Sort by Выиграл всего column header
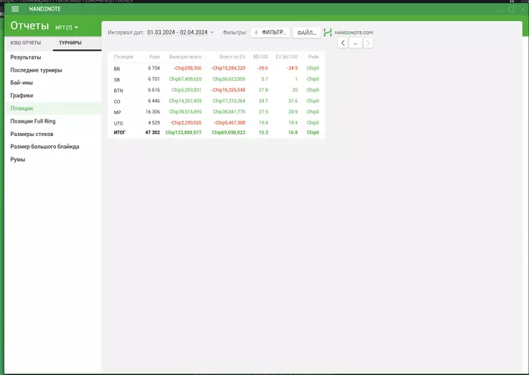 [x=185, y=57]
